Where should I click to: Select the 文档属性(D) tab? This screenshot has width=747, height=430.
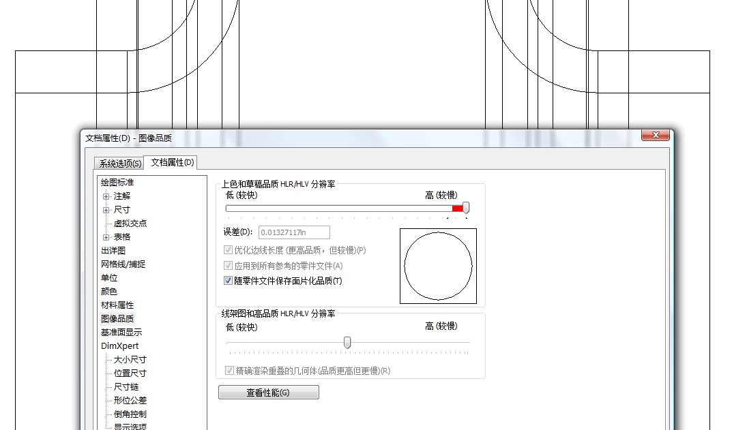click(172, 162)
